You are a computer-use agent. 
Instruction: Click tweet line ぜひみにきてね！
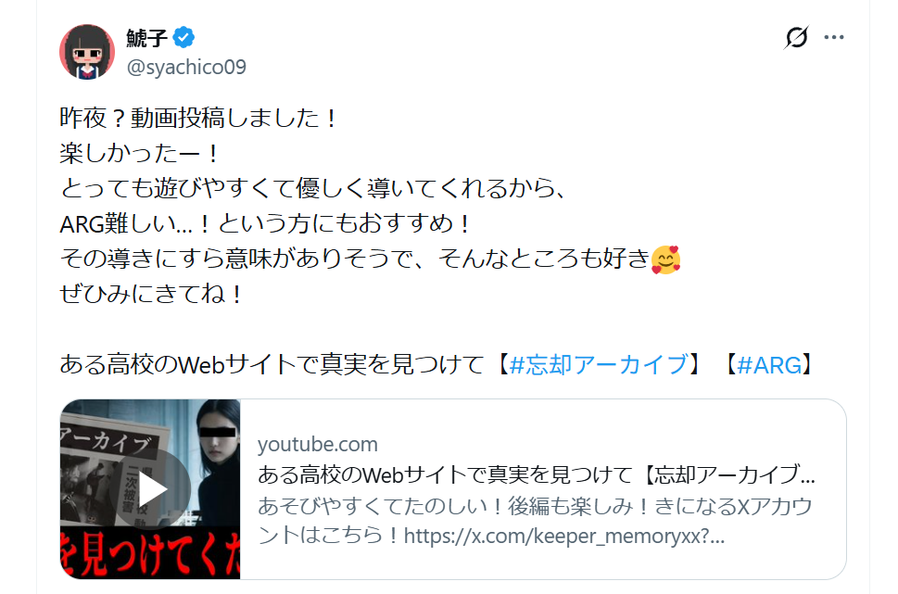[151, 294]
